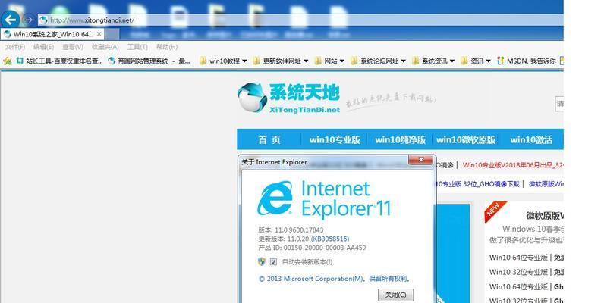Click the win10教程 folder icon
The image size is (604, 303).
coord(203,61)
